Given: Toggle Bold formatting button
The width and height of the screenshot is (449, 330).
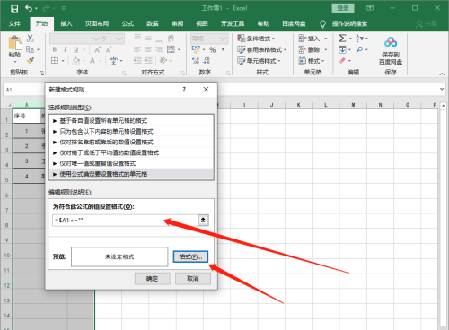Looking at the screenshot, I should coord(55,49).
